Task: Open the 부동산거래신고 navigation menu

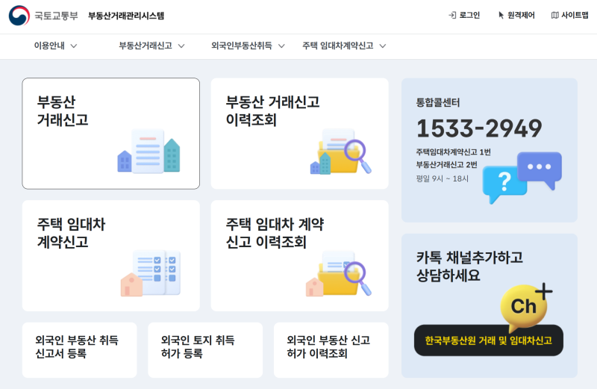Action: coord(152,46)
